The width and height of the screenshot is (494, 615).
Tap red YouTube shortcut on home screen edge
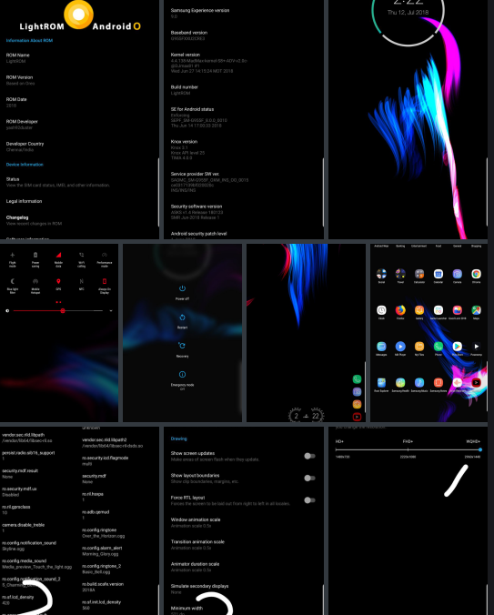(x=357, y=417)
